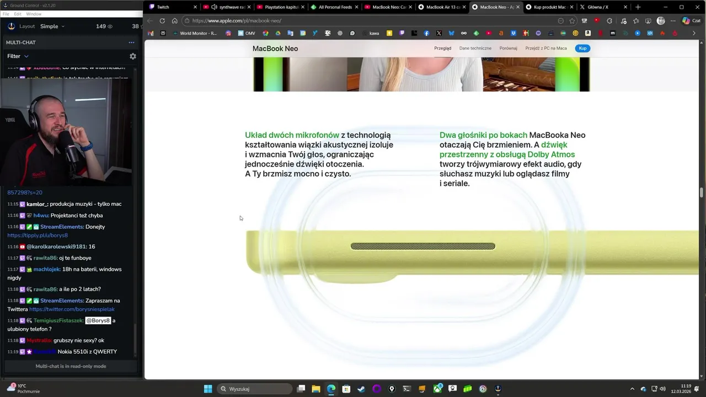The image size is (706, 397).
Task: Click the @Borys8 mention in chat
Action: [x=98, y=320]
